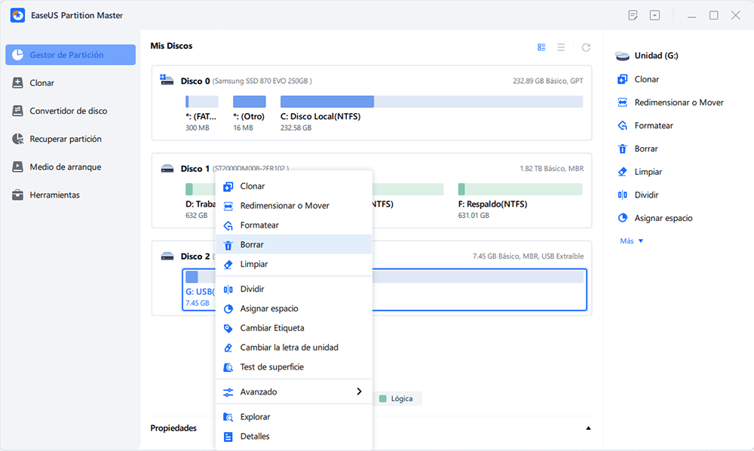Click the Herramientas toolbox icon
754x451 pixels.
pos(18,195)
